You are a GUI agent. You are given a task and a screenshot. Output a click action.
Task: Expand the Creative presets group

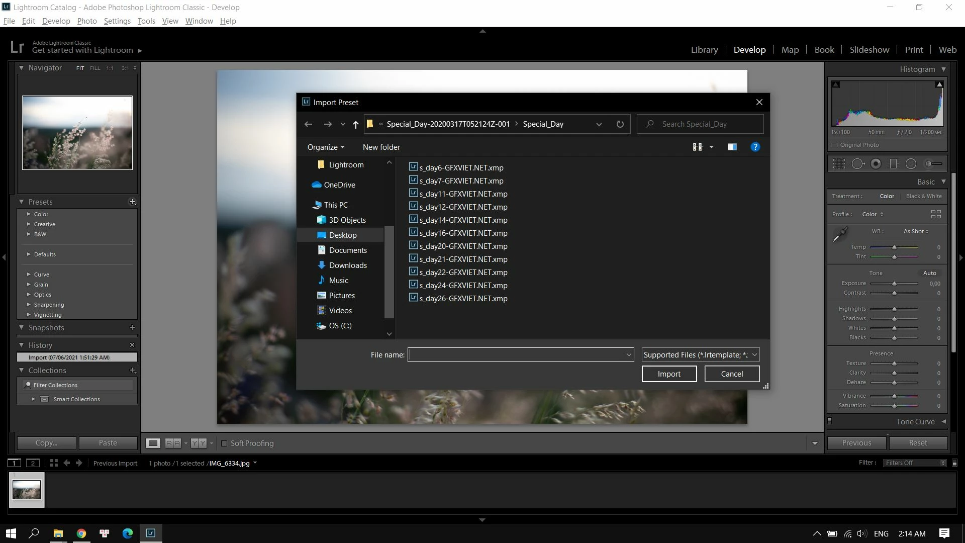(29, 224)
